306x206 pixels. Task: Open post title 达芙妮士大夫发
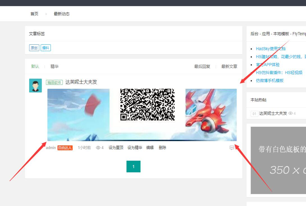(x=81, y=82)
